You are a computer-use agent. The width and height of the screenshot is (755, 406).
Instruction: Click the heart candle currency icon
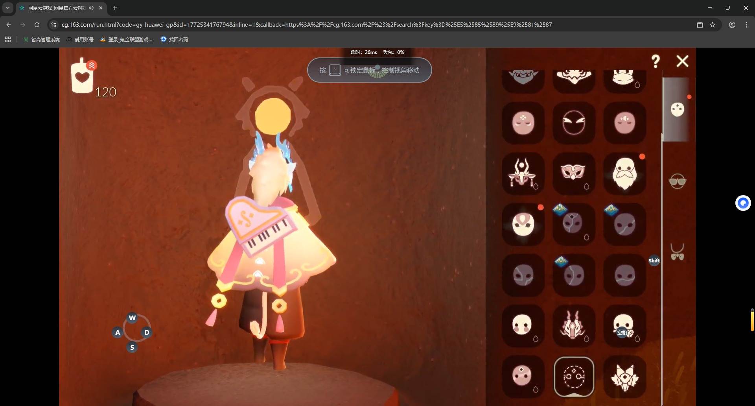tap(82, 76)
